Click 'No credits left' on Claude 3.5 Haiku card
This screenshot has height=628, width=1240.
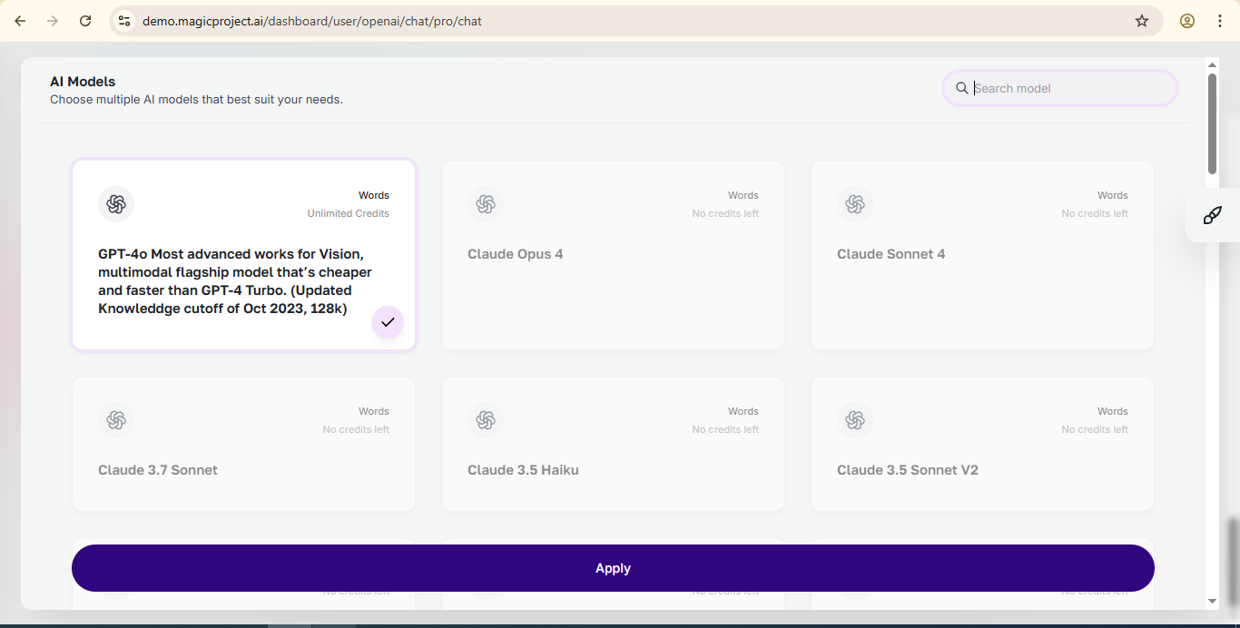click(x=725, y=429)
